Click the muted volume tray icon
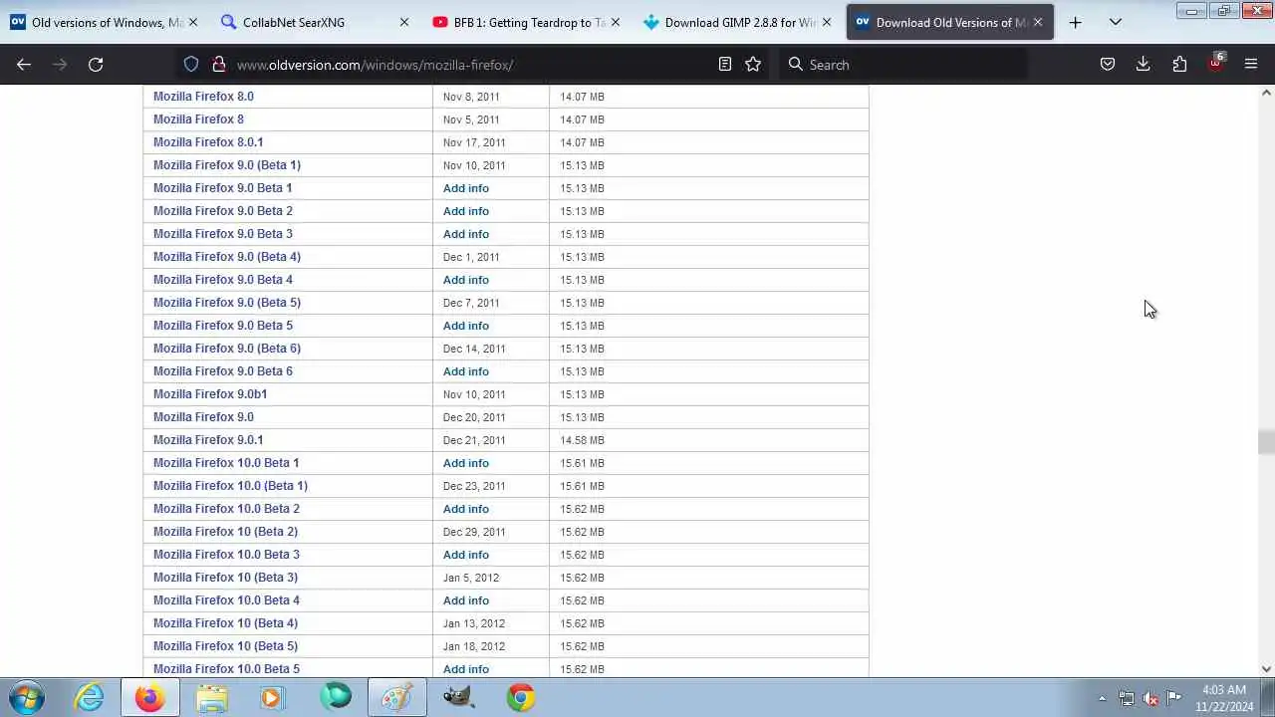1275x717 pixels. [1150, 698]
